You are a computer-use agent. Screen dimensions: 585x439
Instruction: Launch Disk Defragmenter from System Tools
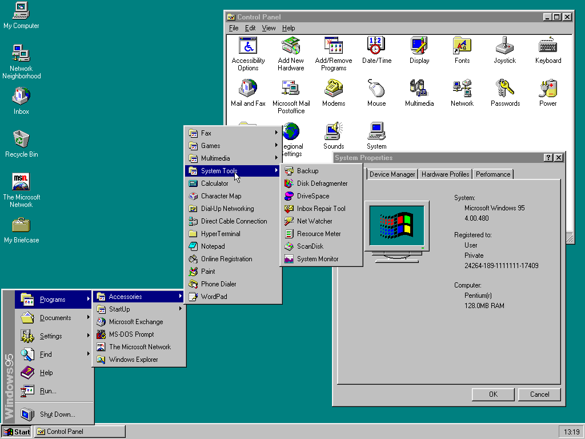point(322,183)
